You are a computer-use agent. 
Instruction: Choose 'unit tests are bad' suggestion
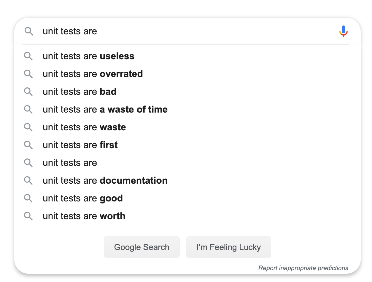click(x=187, y=92)
